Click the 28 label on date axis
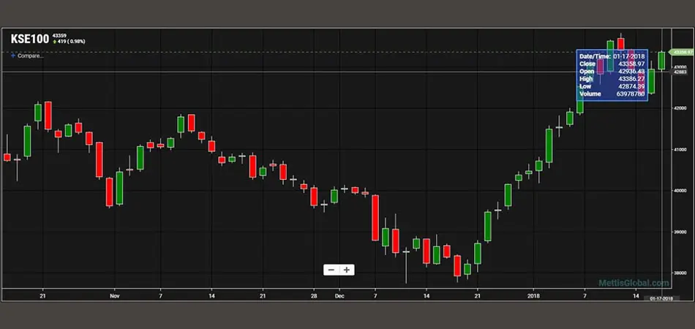The width and height of the screenshot is (695, 329). tap(314, 295)
